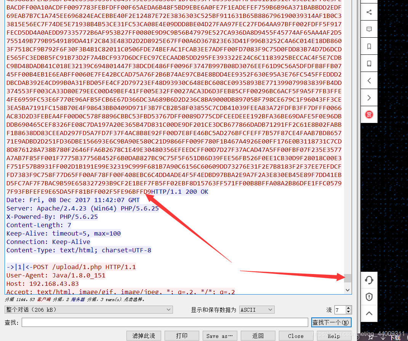Click the find text input field

[165, 322]
